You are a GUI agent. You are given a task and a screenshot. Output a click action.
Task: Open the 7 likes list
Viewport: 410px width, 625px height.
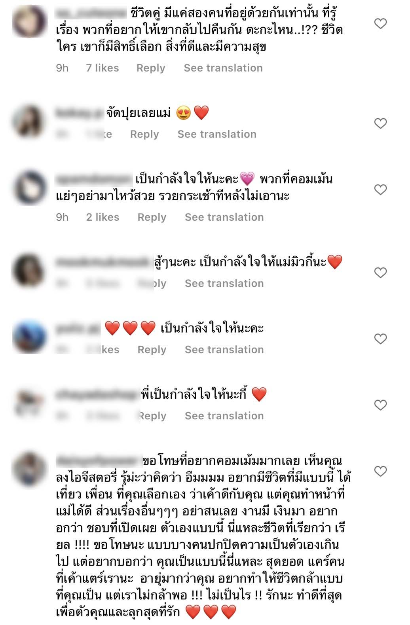point(102,68)
